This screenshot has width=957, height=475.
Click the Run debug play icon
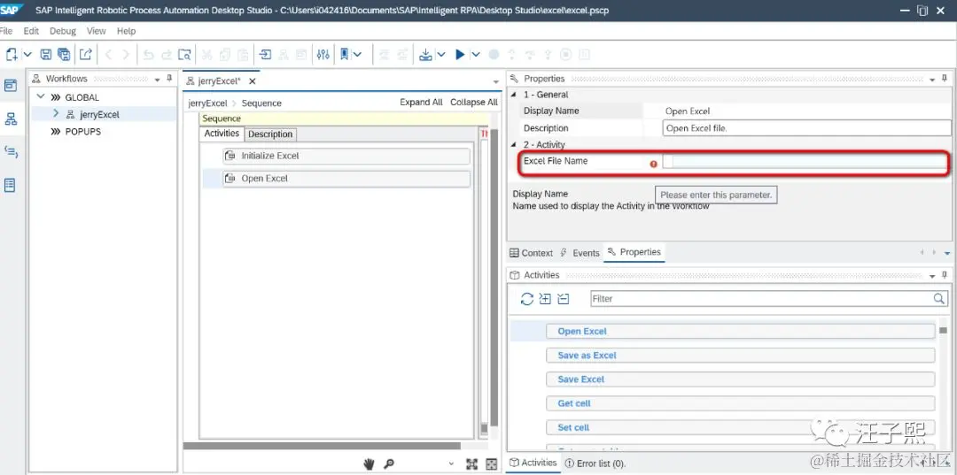(460, 55)
